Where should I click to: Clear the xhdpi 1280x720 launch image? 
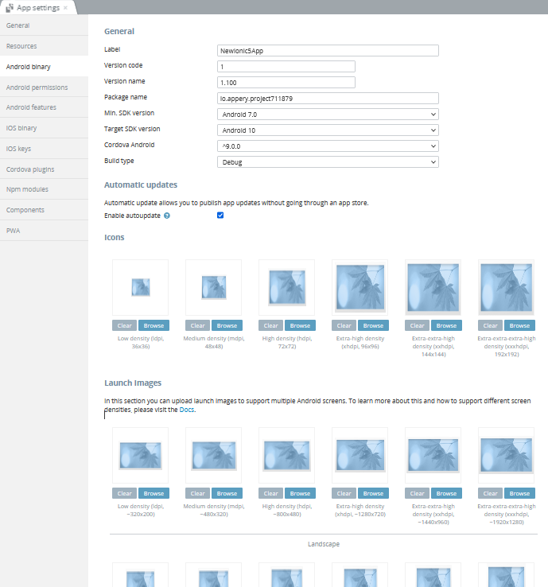point(344,493)
